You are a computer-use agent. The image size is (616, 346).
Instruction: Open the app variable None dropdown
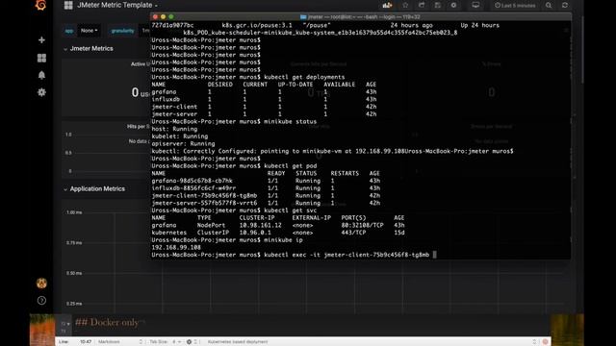tap(89, 31)
